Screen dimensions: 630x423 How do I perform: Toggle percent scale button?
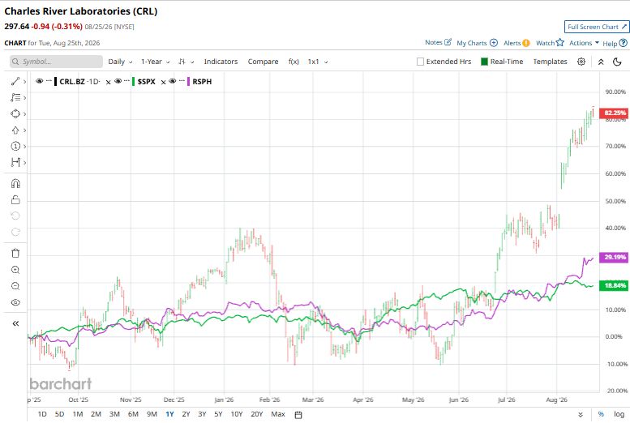[x=601, y=414]
